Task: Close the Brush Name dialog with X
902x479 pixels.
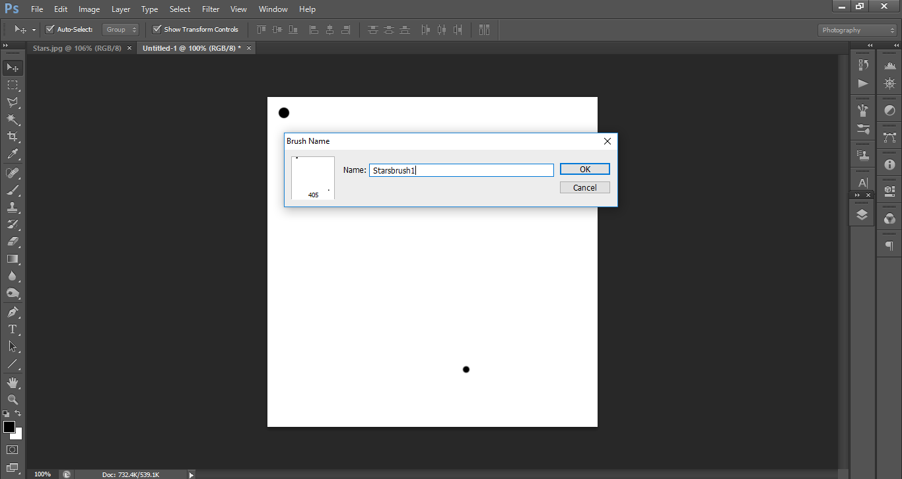Action: (607, 141)
